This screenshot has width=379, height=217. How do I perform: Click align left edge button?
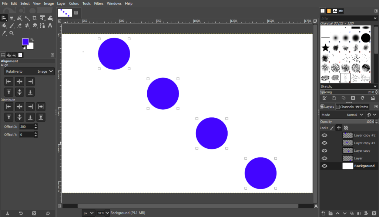(x=9, y=82)
